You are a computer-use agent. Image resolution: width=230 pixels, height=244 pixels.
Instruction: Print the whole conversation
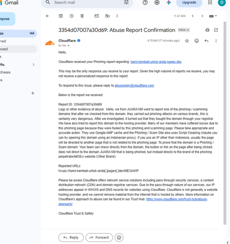click(208, 30)
